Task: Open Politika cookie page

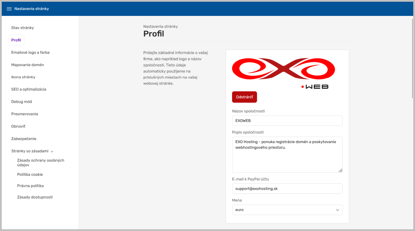Action: [30, 174]
